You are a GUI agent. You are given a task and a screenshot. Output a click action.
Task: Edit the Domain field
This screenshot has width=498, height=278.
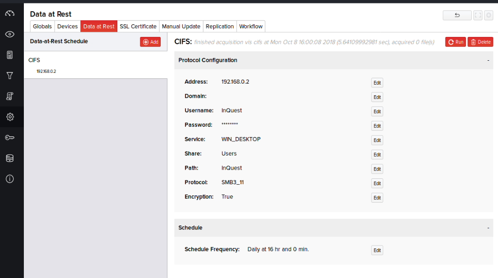tap(377, 97)
